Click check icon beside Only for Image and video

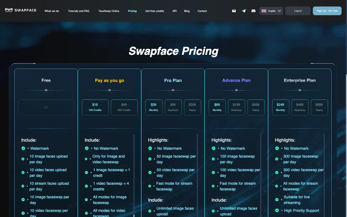coord(86,159)
